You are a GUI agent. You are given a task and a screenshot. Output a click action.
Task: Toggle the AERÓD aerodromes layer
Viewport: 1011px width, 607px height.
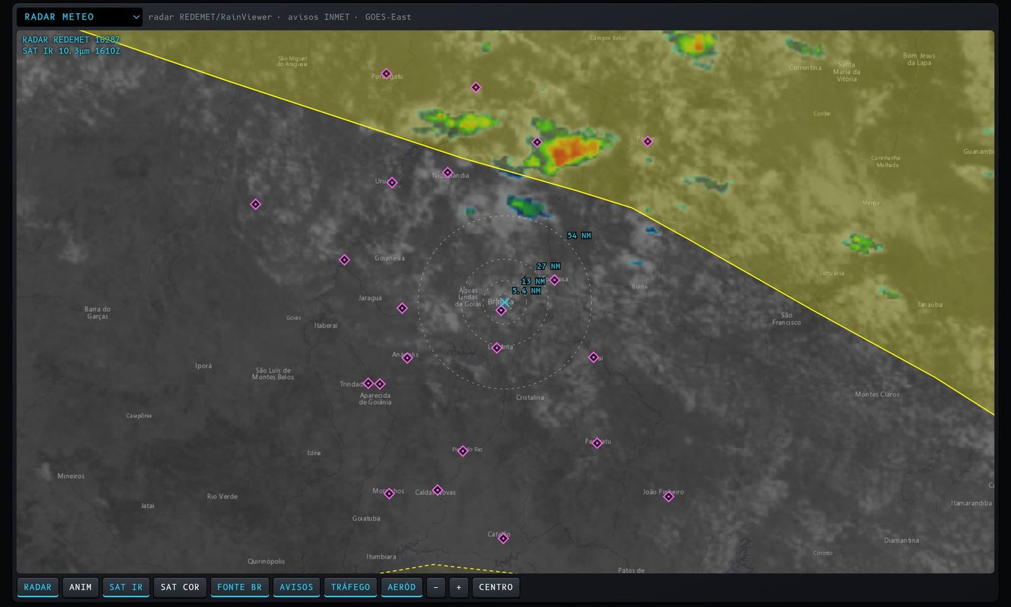coord(402,587)
